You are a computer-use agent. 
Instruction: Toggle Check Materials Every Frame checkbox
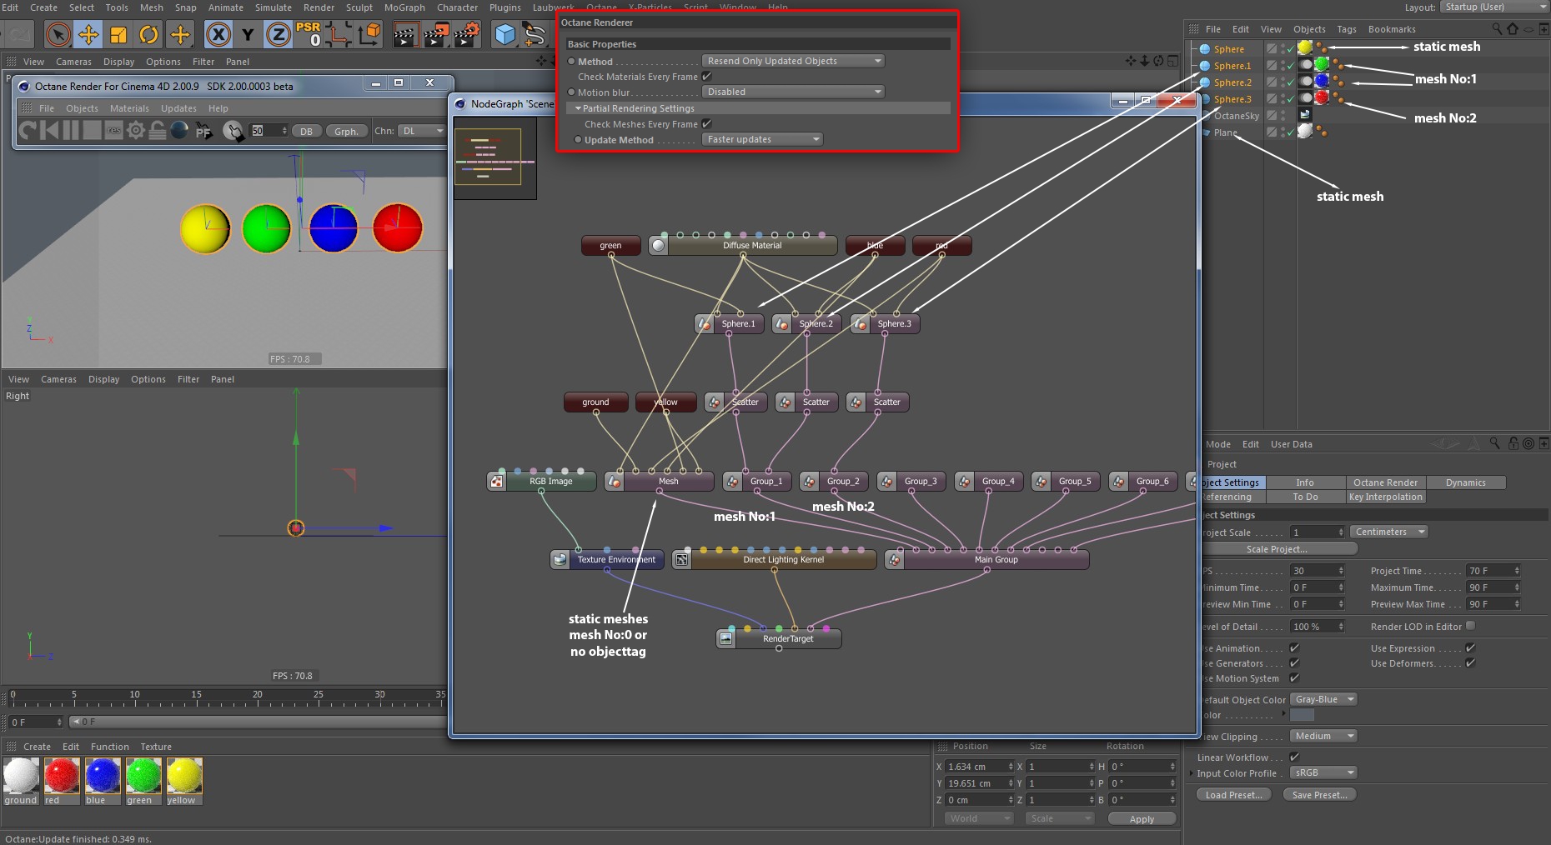[x=706, y=76]
